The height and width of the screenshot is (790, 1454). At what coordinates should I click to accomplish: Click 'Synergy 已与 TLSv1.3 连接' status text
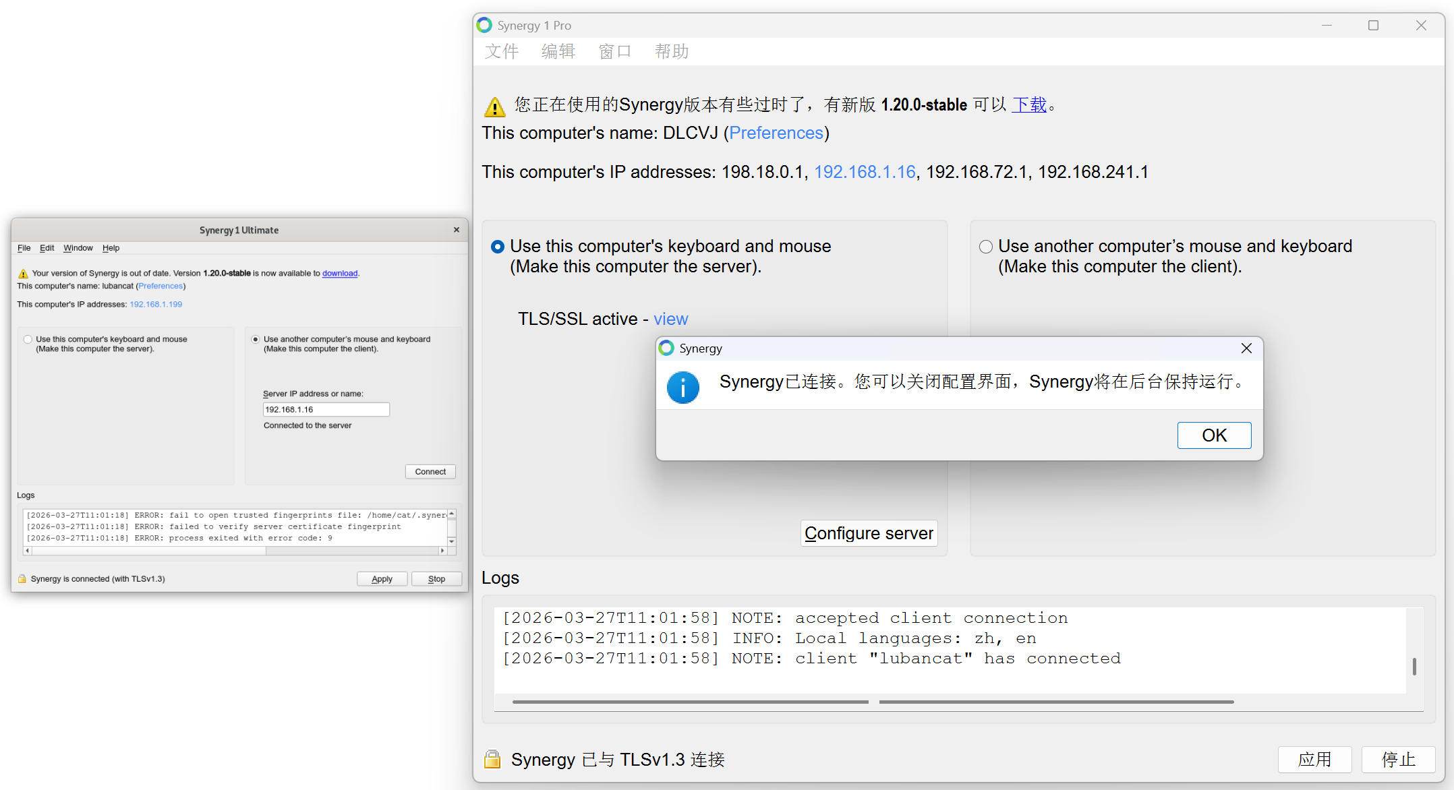(618, 760)
